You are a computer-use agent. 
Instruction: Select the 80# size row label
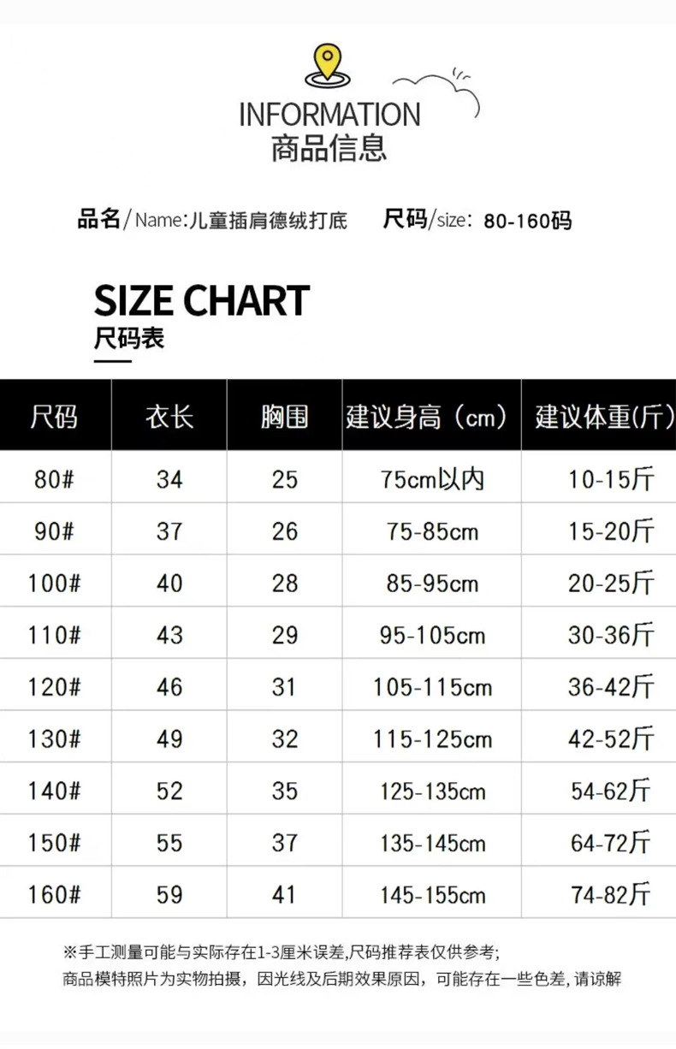click(x=54, y=479)
